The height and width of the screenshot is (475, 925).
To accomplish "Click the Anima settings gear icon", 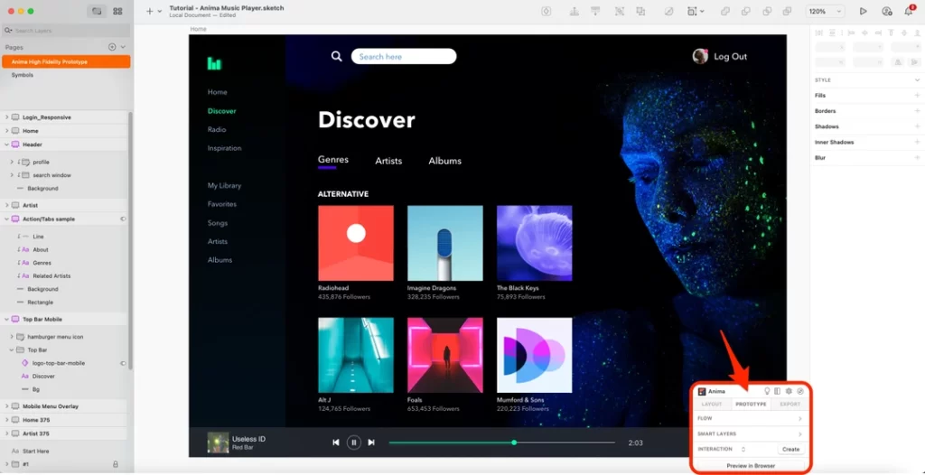I will (x=789, y=391).
